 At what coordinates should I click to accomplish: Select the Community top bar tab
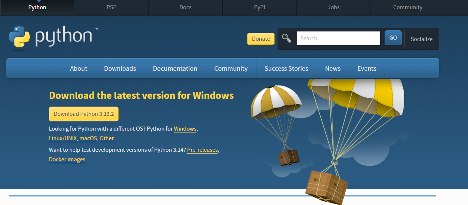[x=408, y=7]
